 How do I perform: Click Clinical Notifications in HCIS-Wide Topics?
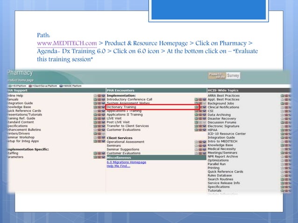[x=223, y=107]
